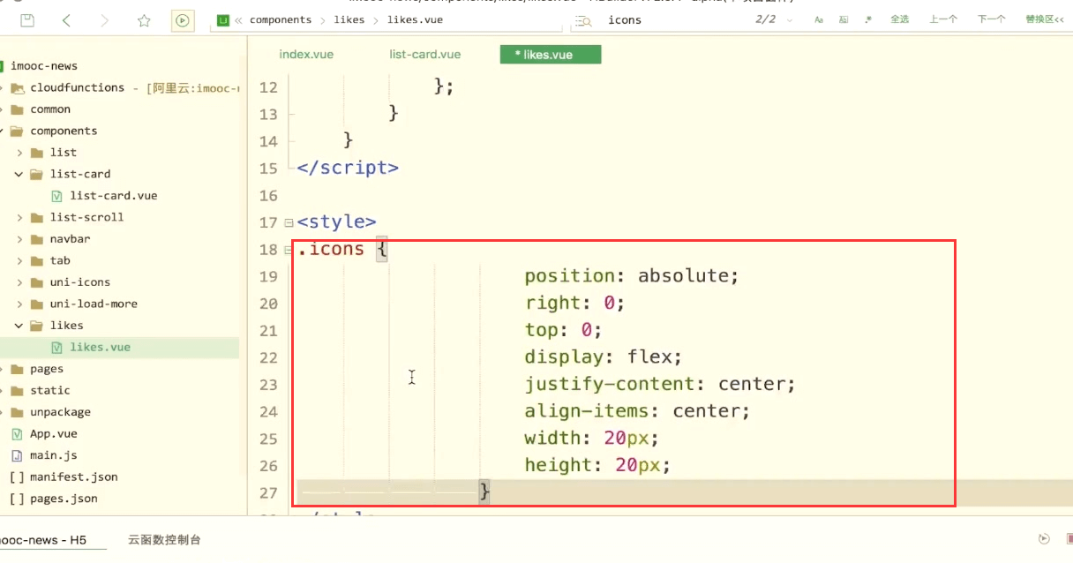Click the run/play circle icon in toolbar
Screen dimensions: 1073x563
click(183, 20)
